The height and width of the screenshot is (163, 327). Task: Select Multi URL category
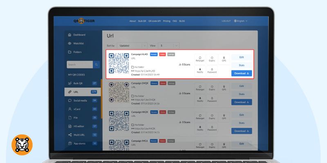click(x=83, y=135)
